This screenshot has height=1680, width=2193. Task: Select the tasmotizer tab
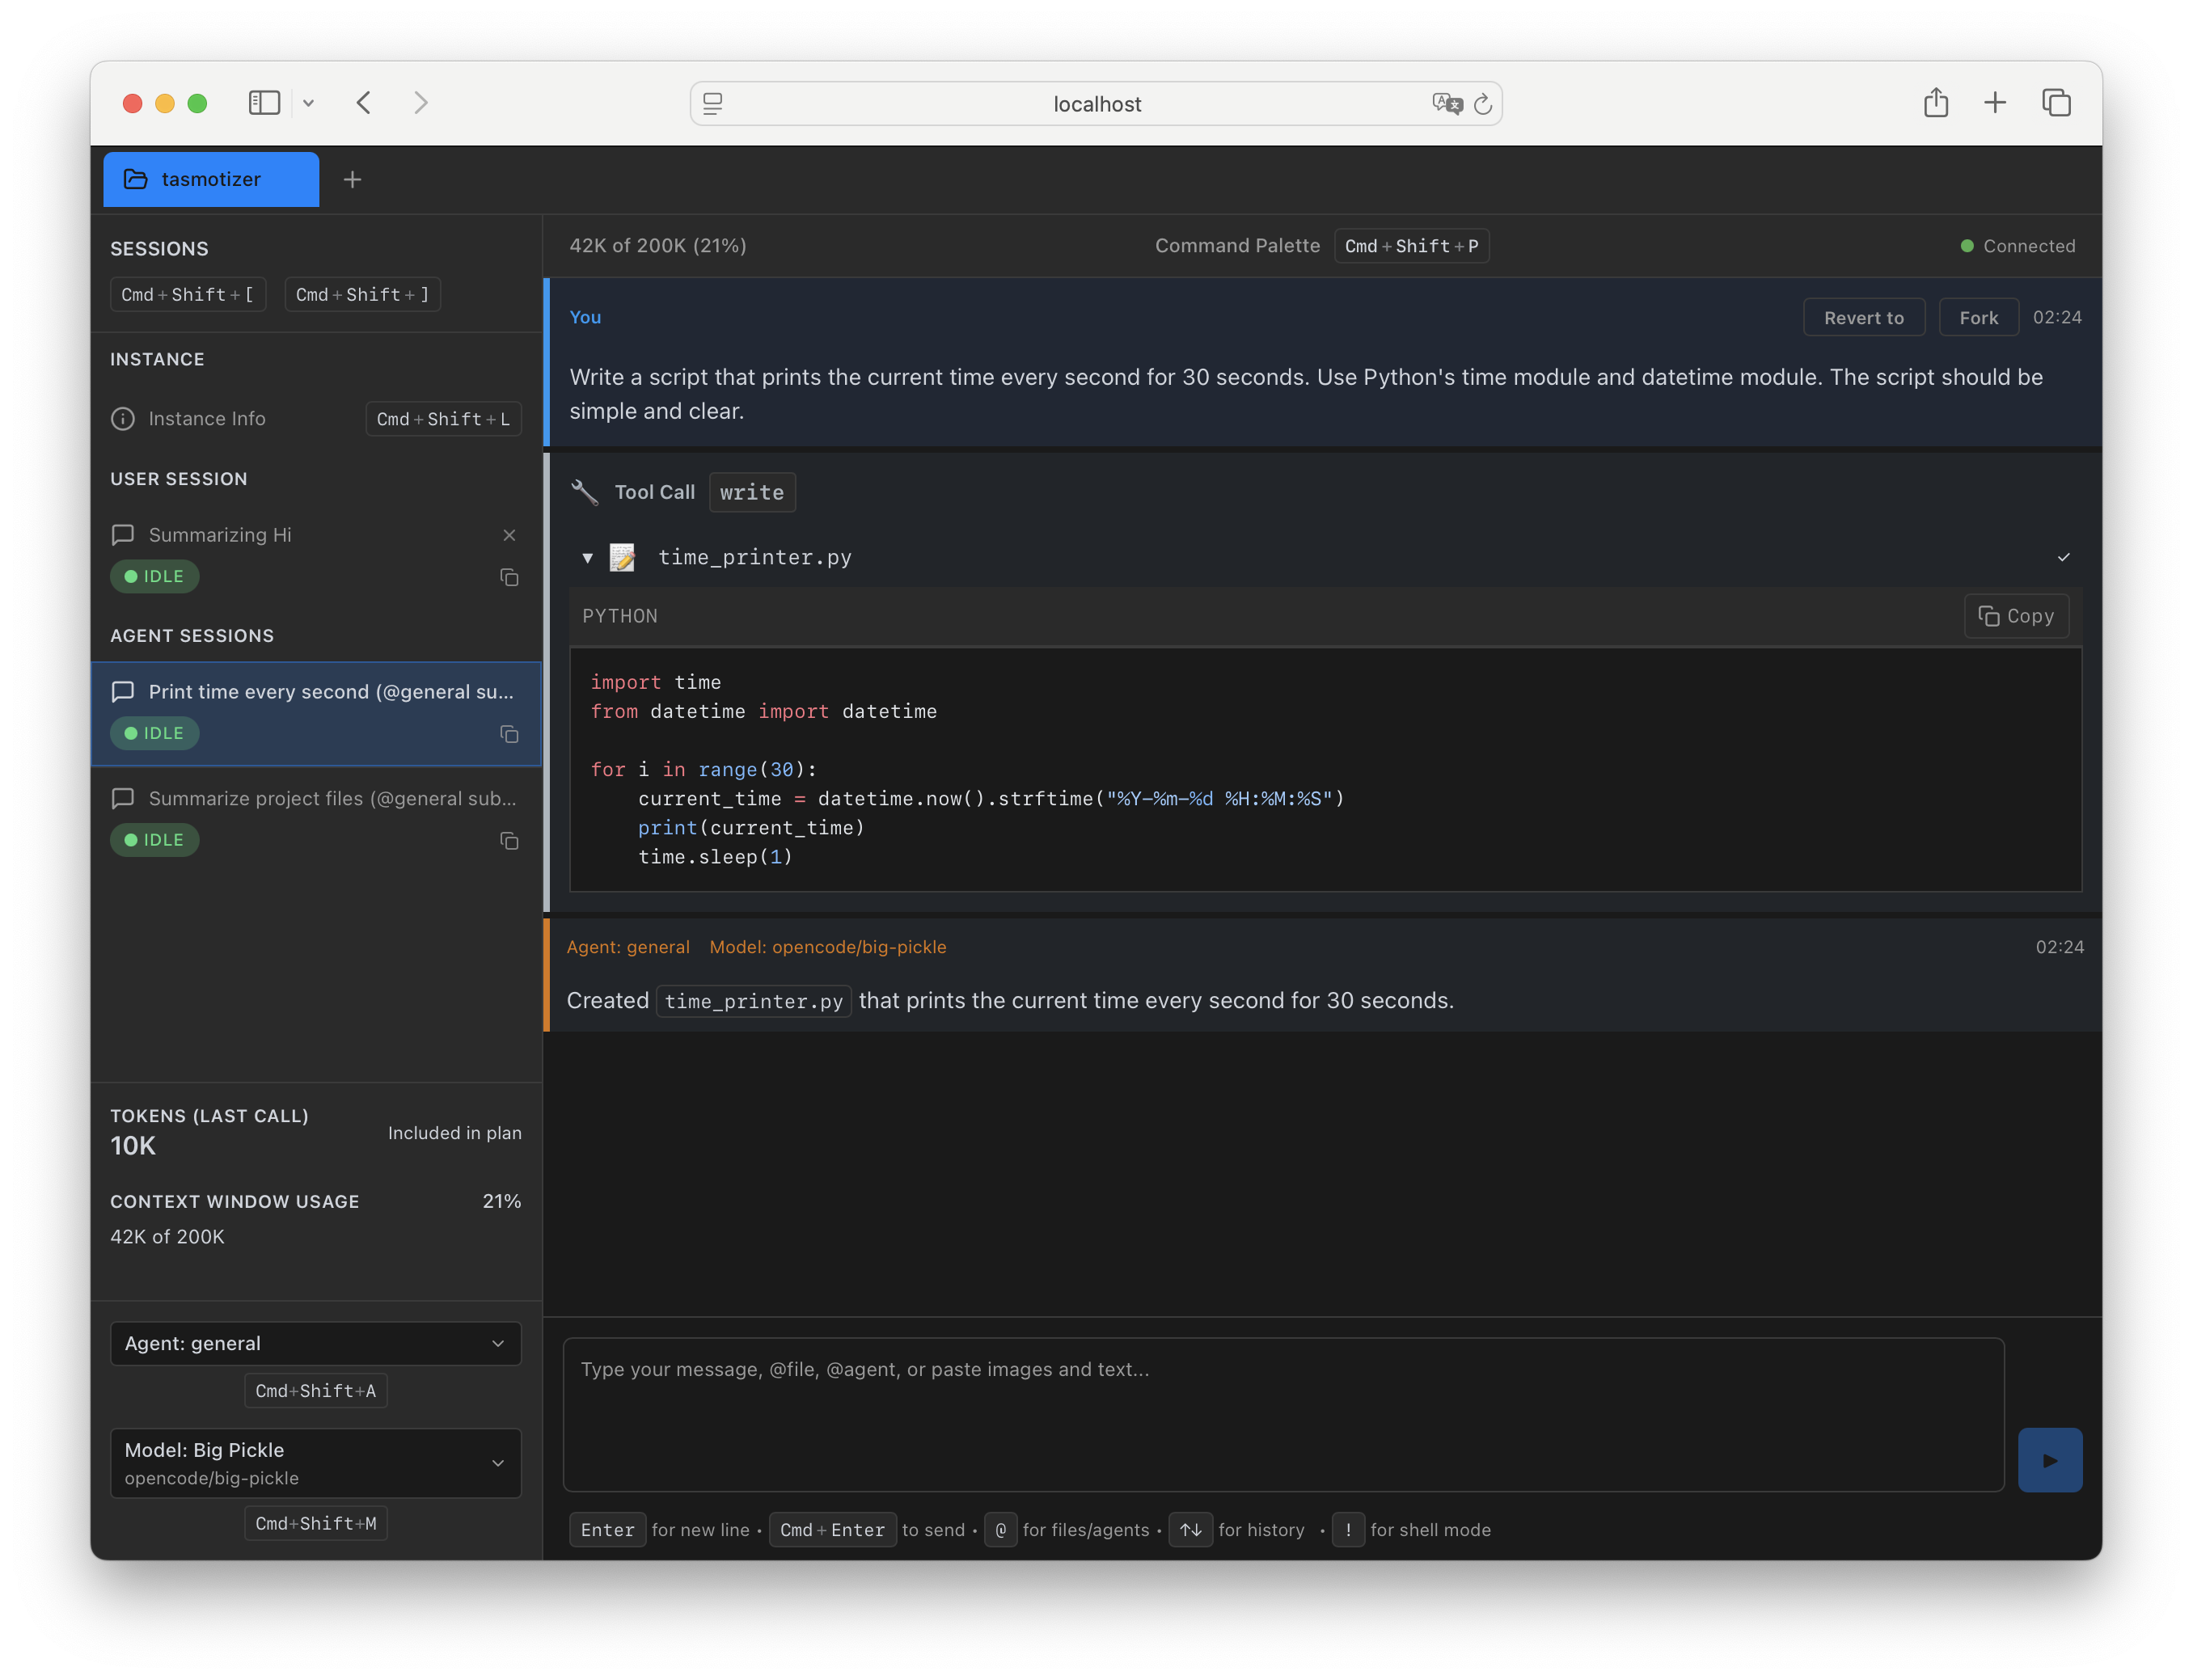pyautogui.click(x=211, y=180)
